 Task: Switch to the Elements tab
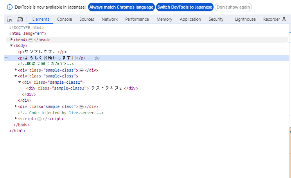tap(41, 19)
